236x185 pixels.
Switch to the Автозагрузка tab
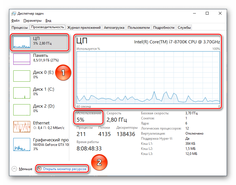click(x=114, y=28)
